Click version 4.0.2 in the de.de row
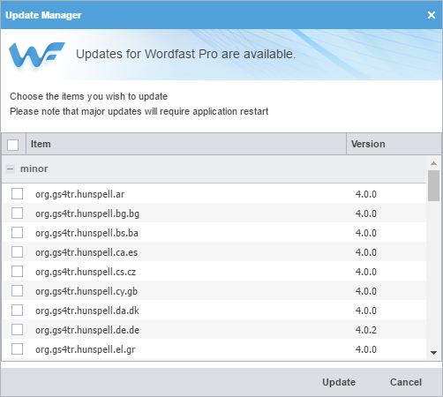Screen dimensions: 443x397 pyautogui.click(x=366, y=330)
